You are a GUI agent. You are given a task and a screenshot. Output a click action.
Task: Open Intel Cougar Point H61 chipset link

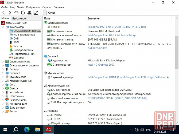[112, 36]
